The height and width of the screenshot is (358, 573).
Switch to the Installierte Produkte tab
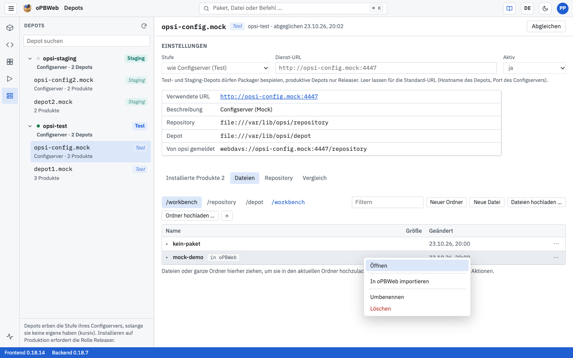195,178
